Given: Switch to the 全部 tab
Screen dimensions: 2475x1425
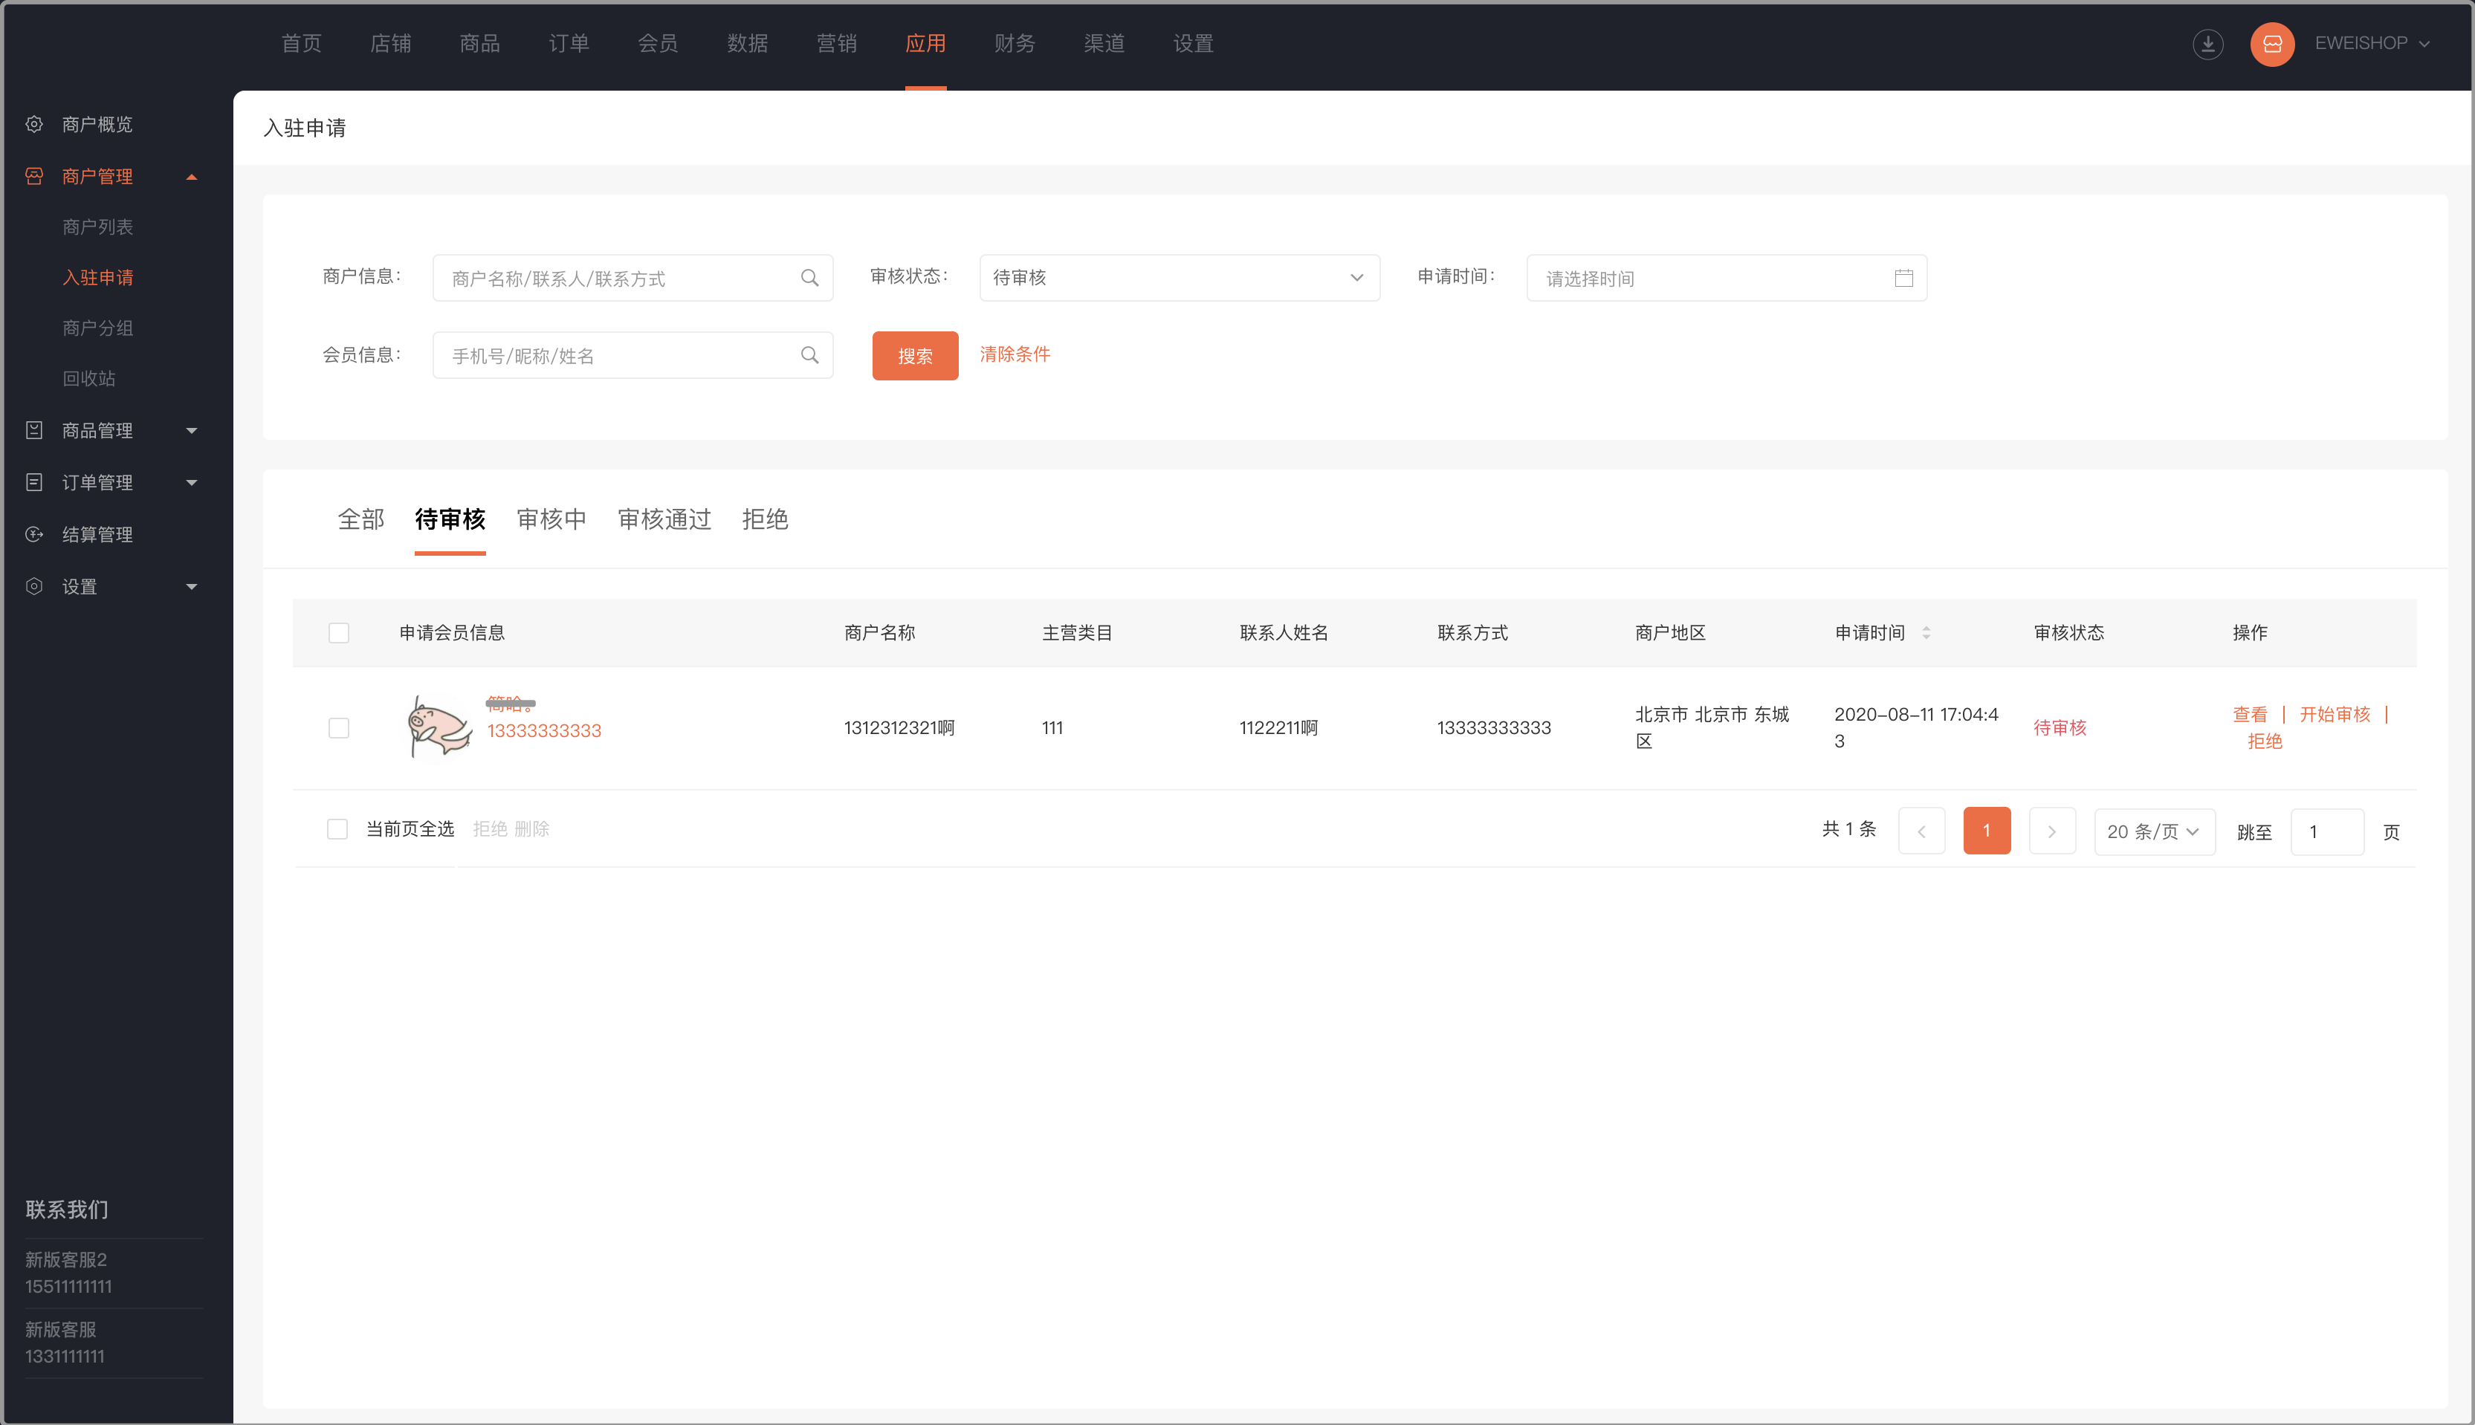Looking at the screenshot, I should click(x=360, y=519).
